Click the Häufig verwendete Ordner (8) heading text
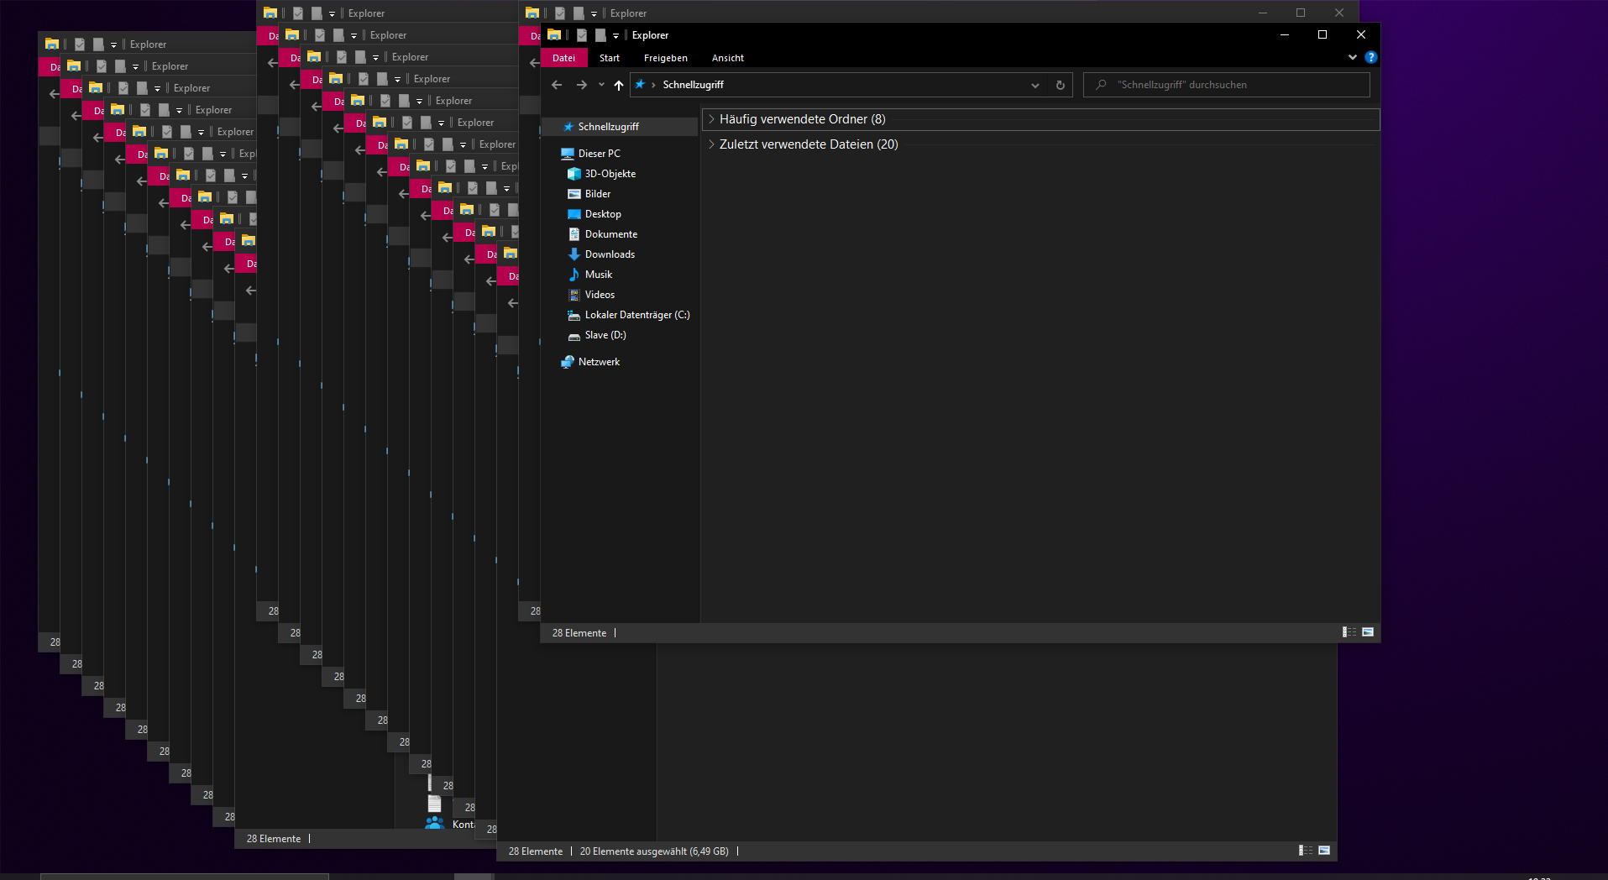Image resolution: width=1608 pixels, height=880 pixels. point(802,119)
